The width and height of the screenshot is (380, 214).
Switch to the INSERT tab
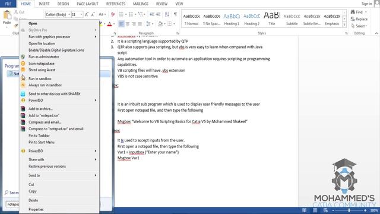click(44, 4)
